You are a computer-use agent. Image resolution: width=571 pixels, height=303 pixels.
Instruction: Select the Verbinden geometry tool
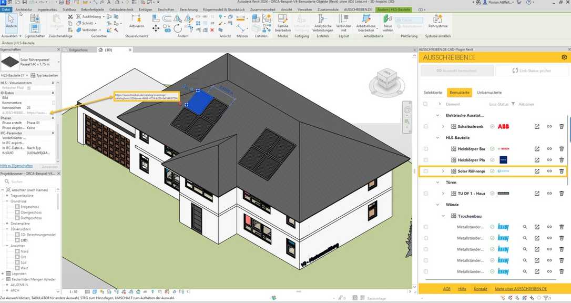click(x=89, y=30)
